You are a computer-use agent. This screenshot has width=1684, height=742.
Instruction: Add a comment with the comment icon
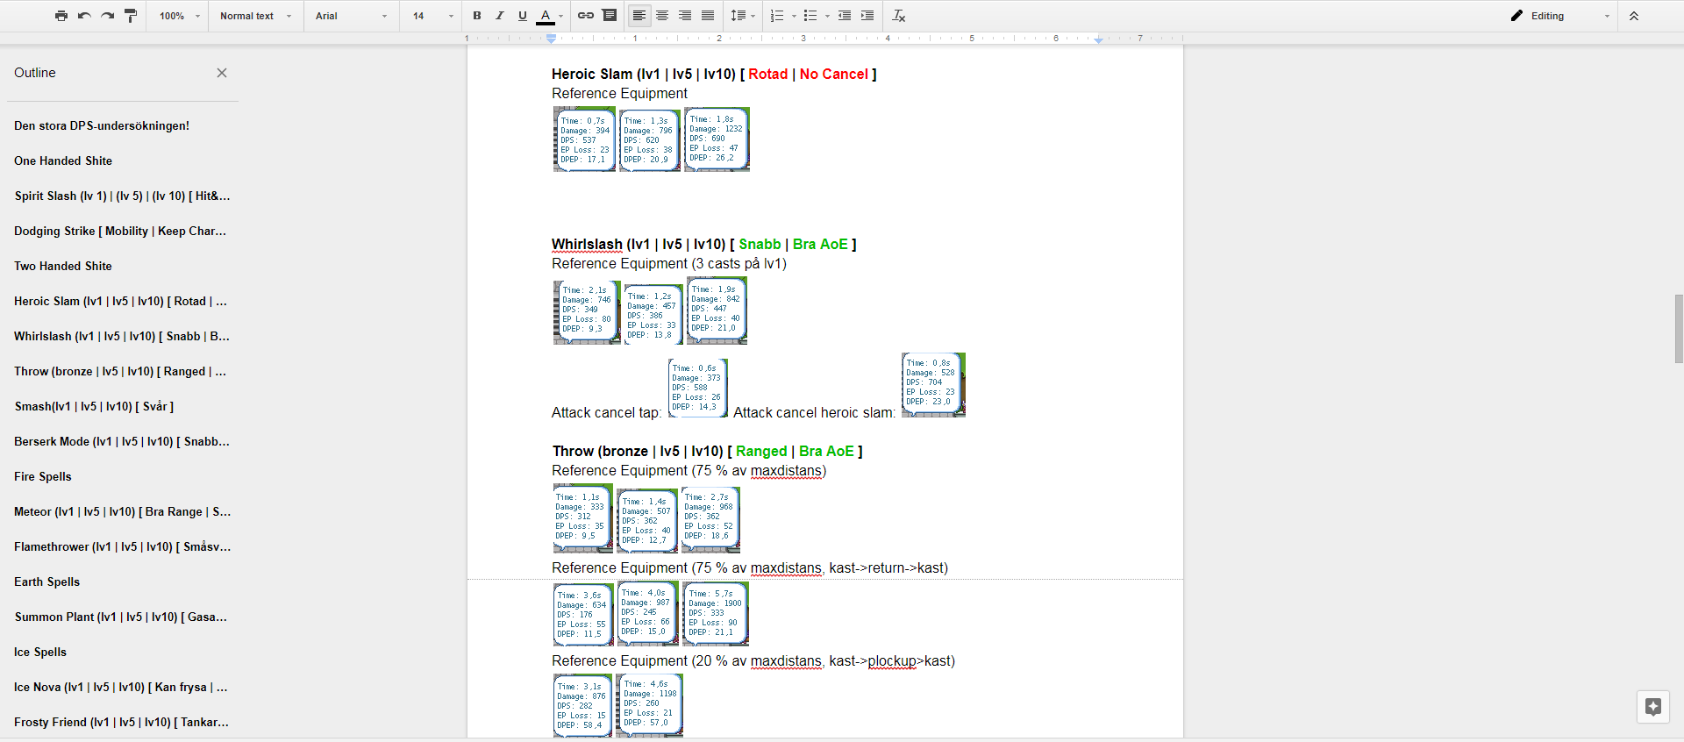click(x=610, y=16)
